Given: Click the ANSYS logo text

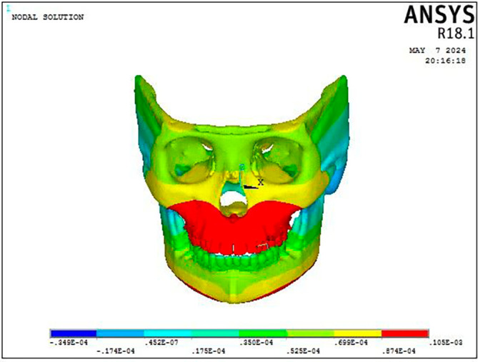Looking at the screenshot, I should 439,15.
